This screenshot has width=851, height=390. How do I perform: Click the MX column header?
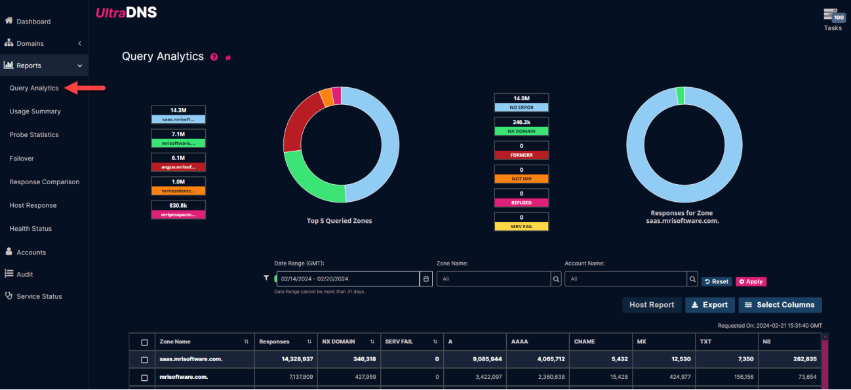[x=663, y=341]
